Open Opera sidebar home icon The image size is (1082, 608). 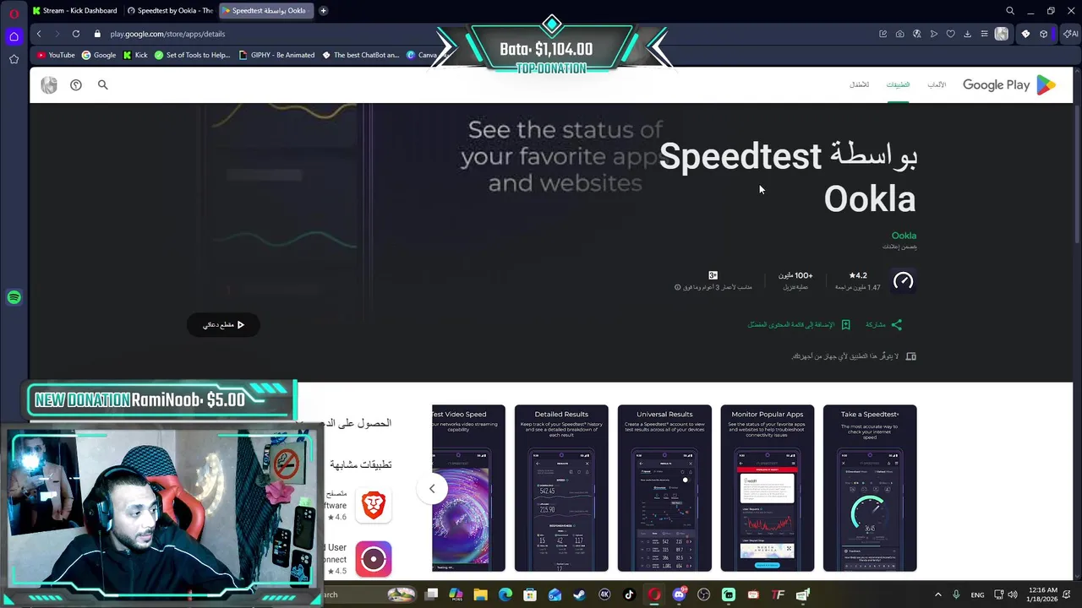click(x=14, y=36)
